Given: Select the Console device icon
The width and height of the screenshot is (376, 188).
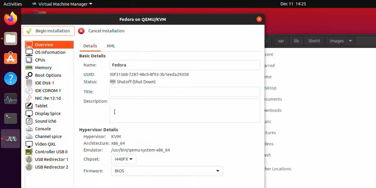Looking at the screenshot, I should click(x=29, y=129).
